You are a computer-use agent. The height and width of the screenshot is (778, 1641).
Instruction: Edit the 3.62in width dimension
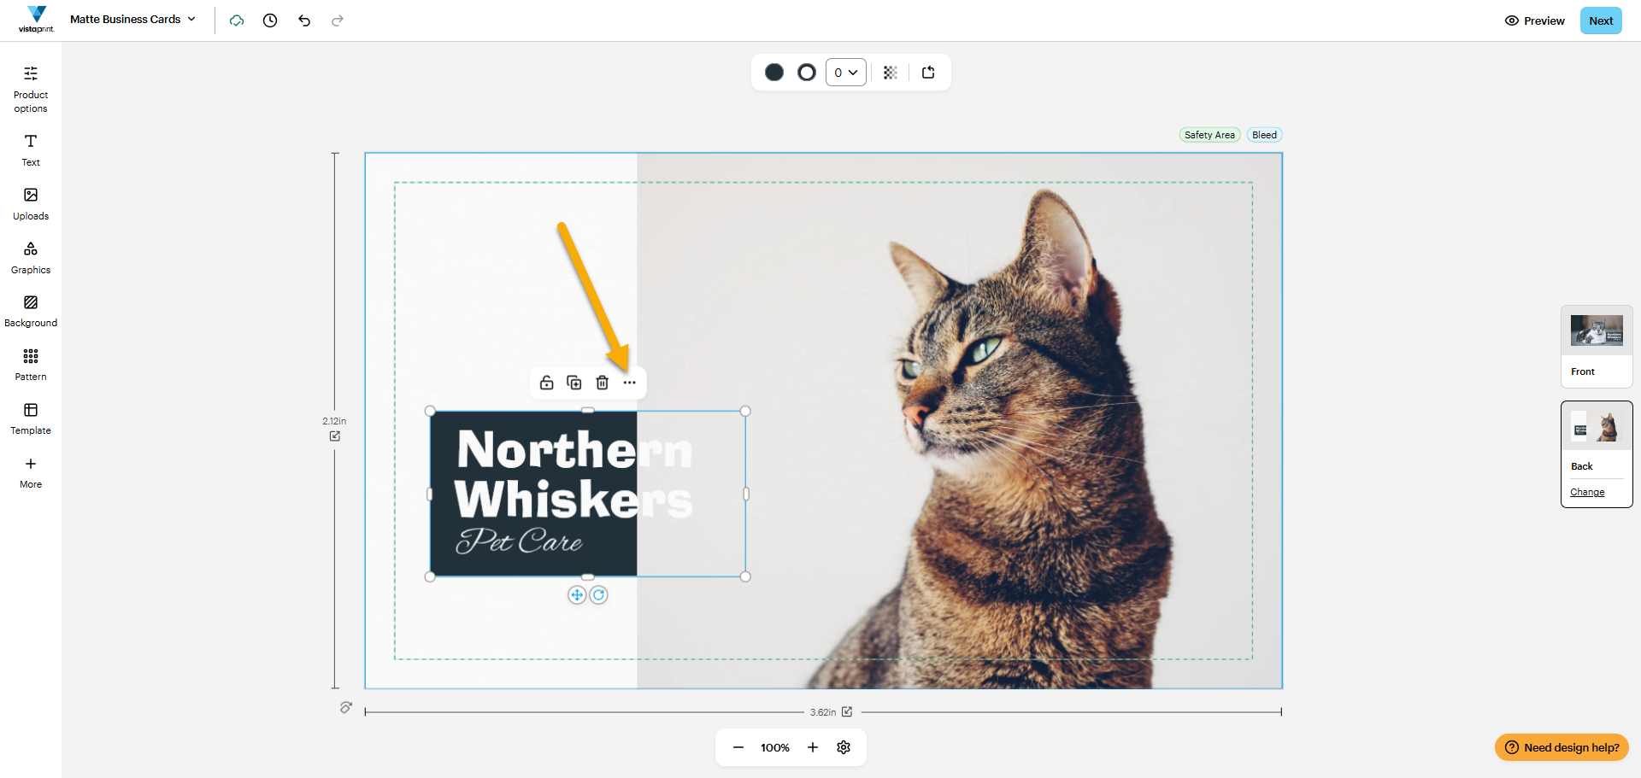pyautogui.click(x=847, y=711)
